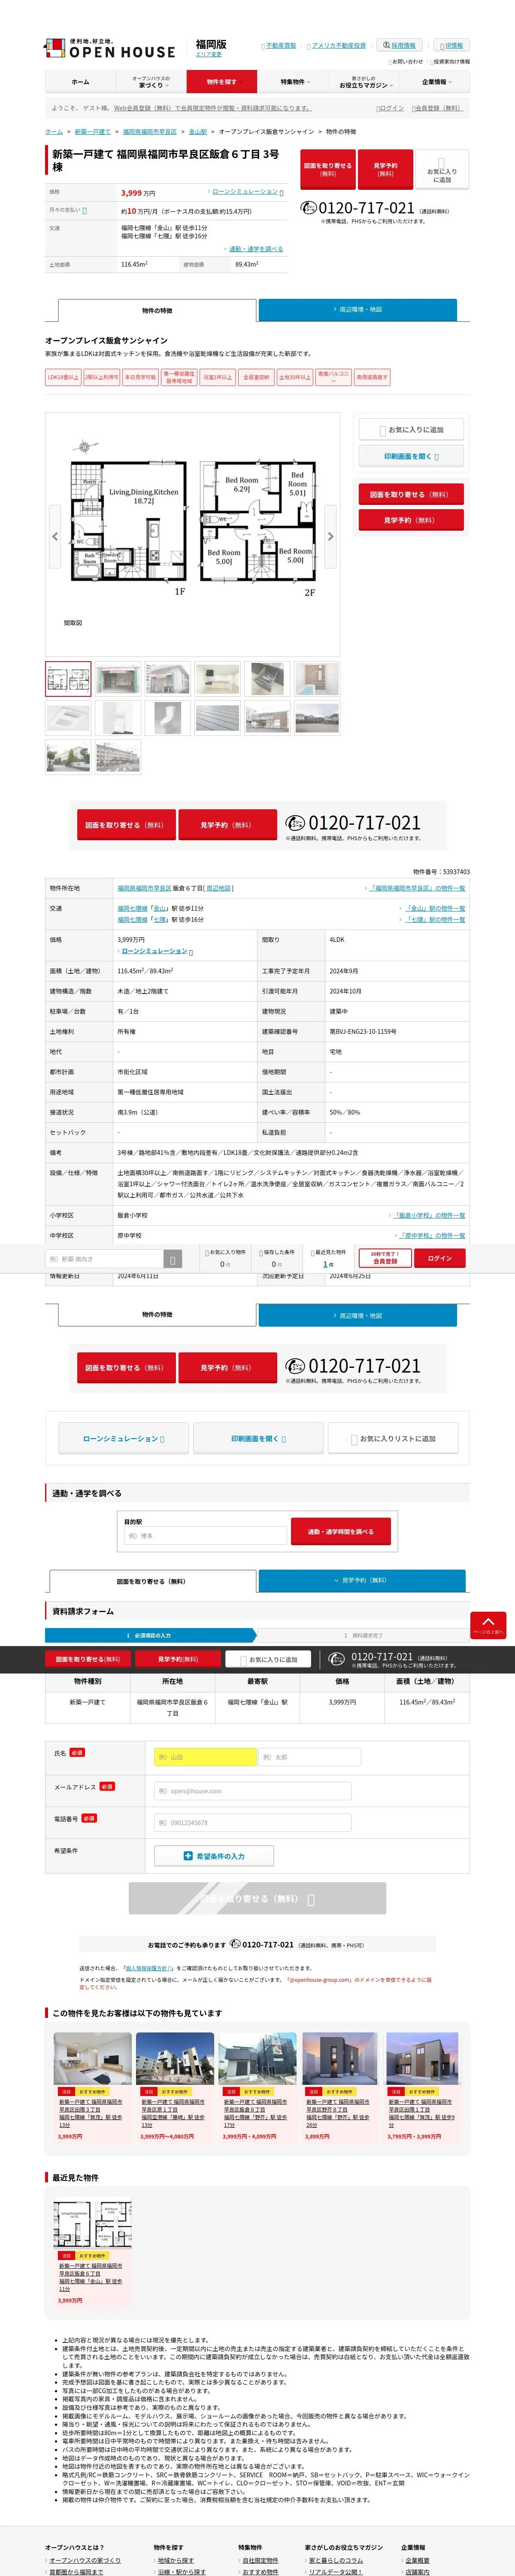The width and height of the screenshot is (515, 2576).
Task: Toggle お気に入りリストに追加 checkbox button
Action: [x=393, y=1438]
